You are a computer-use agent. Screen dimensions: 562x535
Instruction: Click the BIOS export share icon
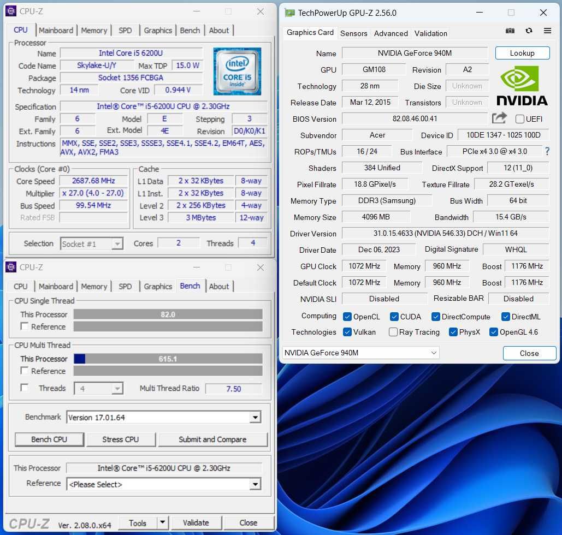499,118
